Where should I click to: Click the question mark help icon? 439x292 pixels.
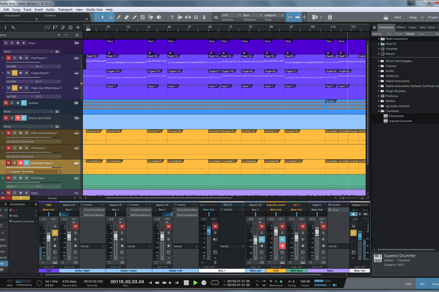pyautogui.click(x=172, y=18)
